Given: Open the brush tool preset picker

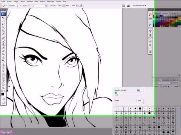Looking at the screenshot, I should click(x=5, y=6).
